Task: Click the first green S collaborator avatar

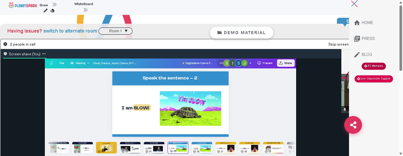Action: pos(226,63)
